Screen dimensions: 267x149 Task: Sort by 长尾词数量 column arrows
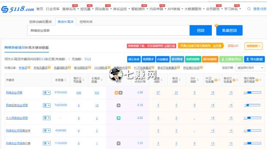coord(102,80)
